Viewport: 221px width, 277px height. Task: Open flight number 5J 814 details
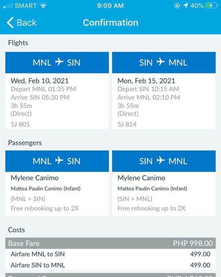click(127, 124)
